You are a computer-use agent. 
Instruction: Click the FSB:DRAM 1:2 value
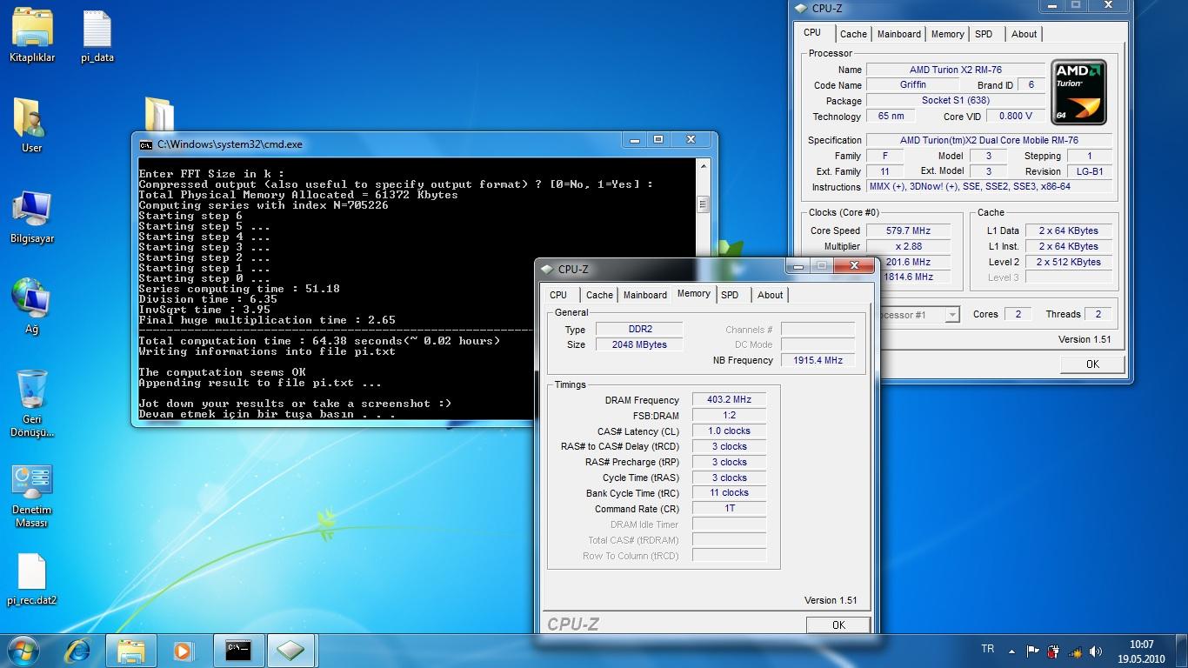(x=729, y=416)
